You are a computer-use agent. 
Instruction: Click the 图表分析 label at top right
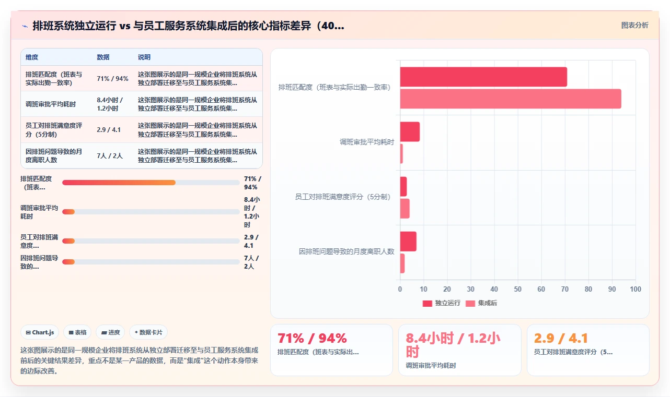coord(634,25)
